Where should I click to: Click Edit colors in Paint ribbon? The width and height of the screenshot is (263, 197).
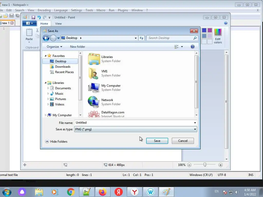[218, 36]
